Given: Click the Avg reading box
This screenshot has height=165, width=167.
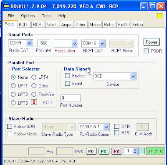Looking at the screenshot, I should (37, 151).
